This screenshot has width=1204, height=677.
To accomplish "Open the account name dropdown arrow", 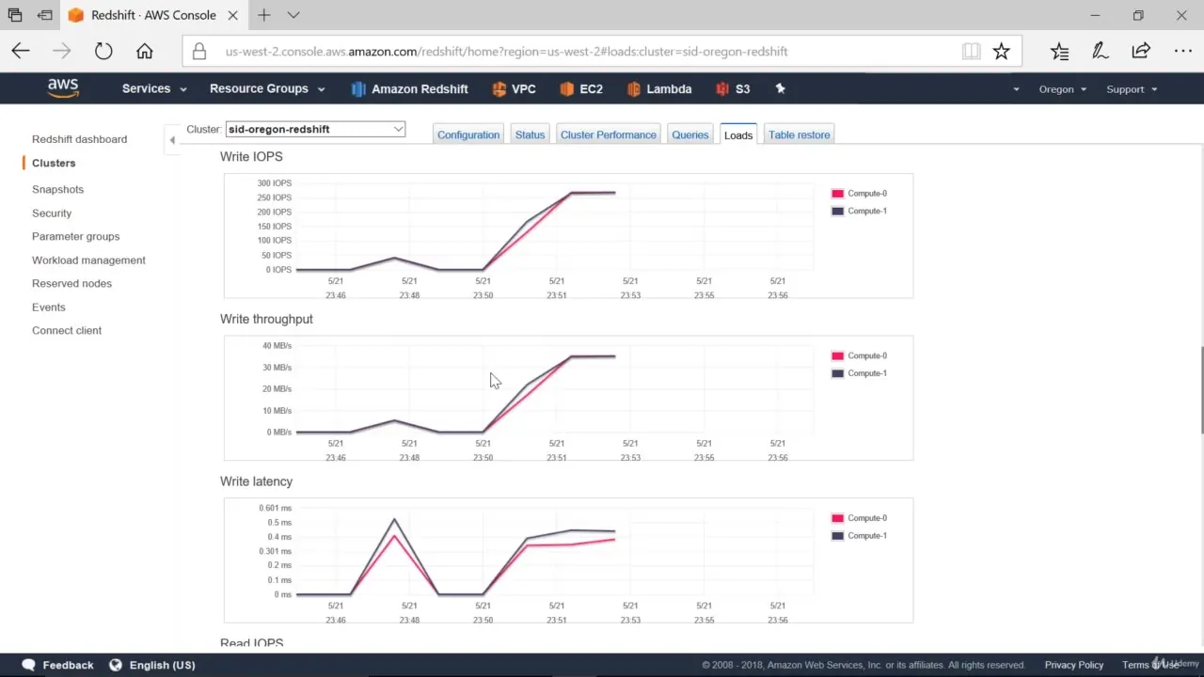I will pyautogui.click(x=1016, y=89).
